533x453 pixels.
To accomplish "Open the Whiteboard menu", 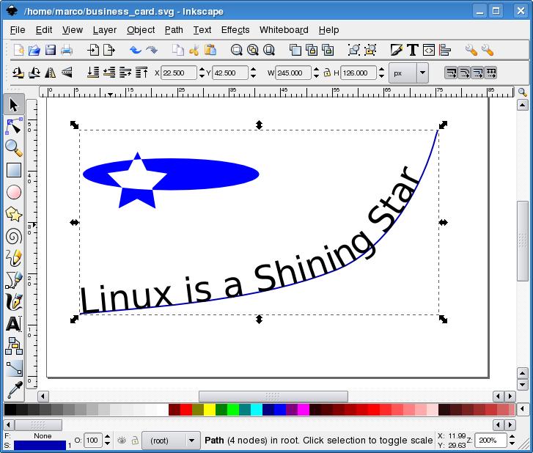I will point(284,30).
